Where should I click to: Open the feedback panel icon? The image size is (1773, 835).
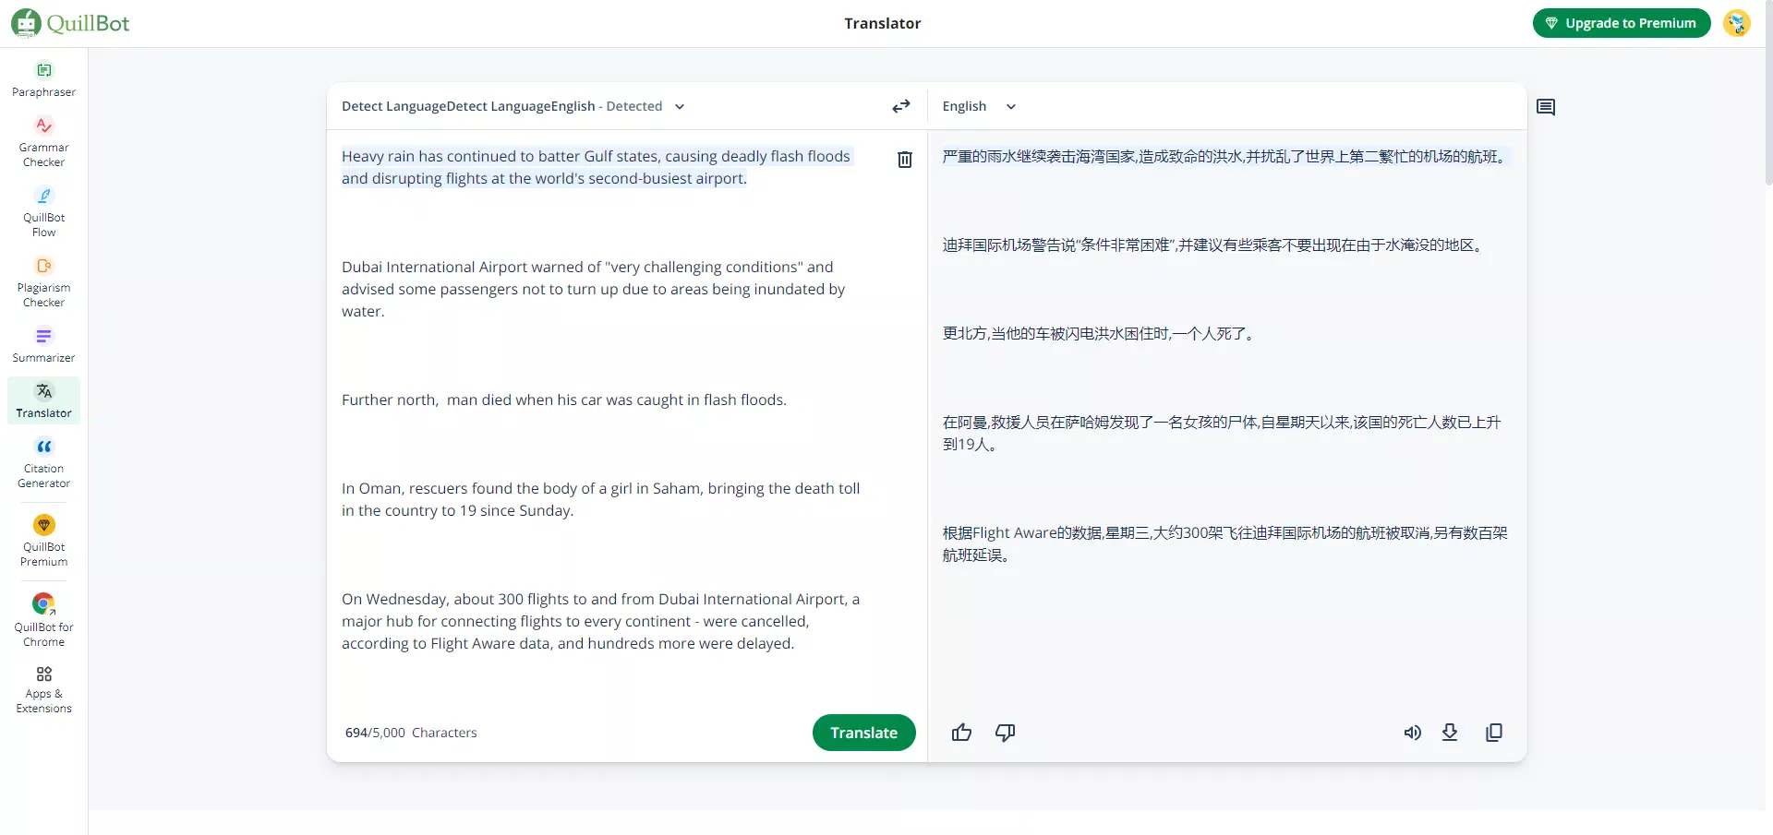point(1546,107)
